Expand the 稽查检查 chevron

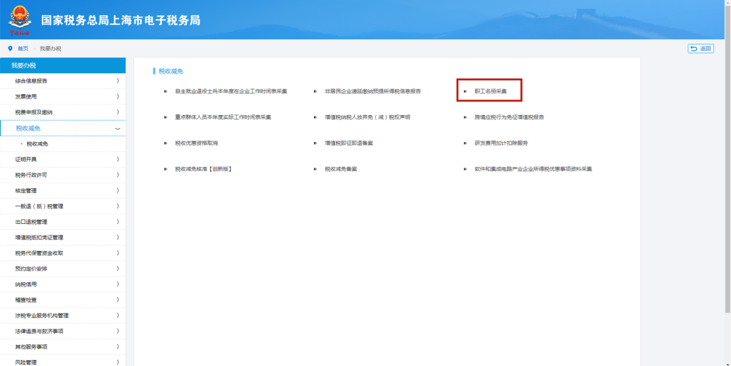point(118,300)
